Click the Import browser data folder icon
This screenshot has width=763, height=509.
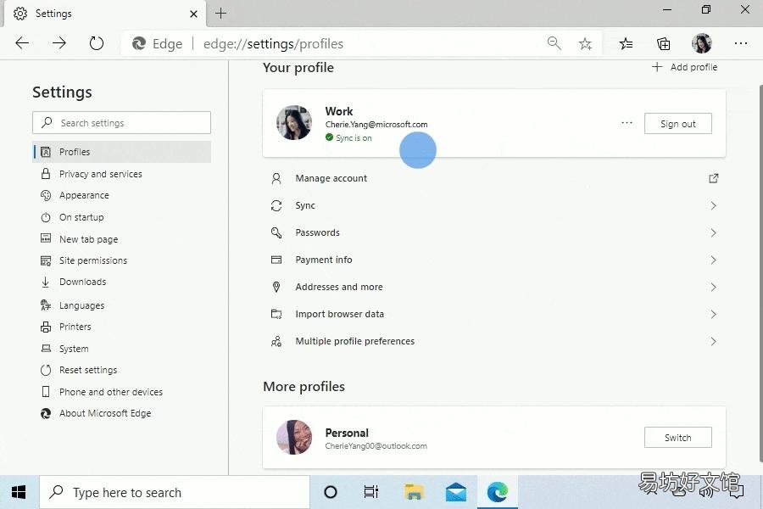(276, 314)
